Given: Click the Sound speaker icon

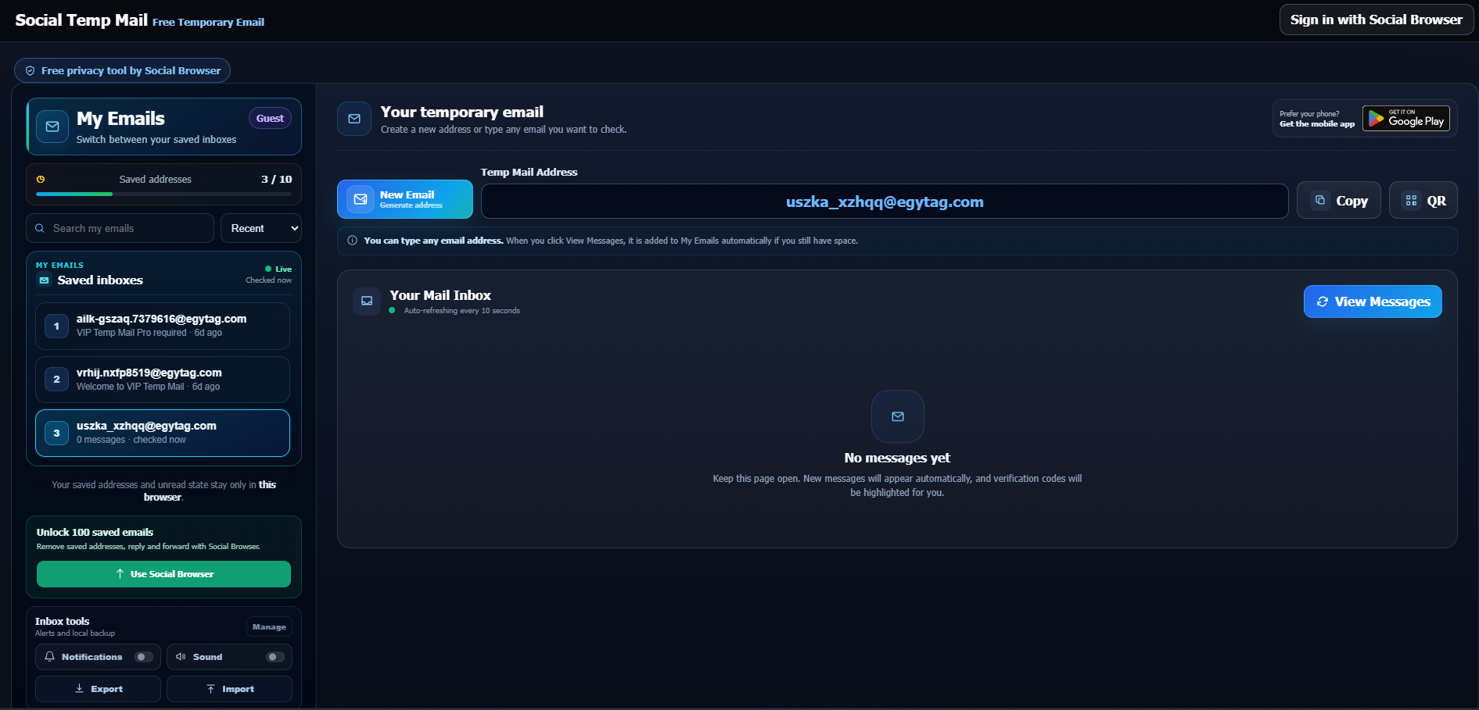Looking at the screenshot, I should [181, 657].
